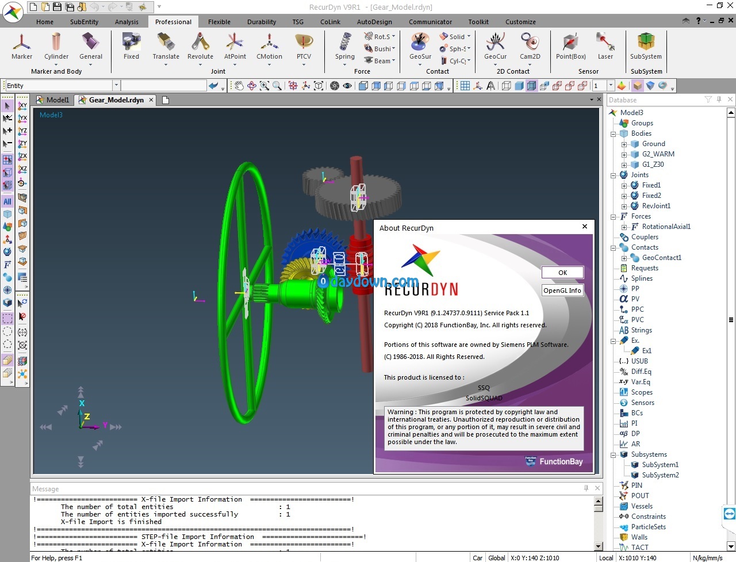Switch to the Durability tab
This screenshot has width=736, height=562.
click(x=262, y=22)
